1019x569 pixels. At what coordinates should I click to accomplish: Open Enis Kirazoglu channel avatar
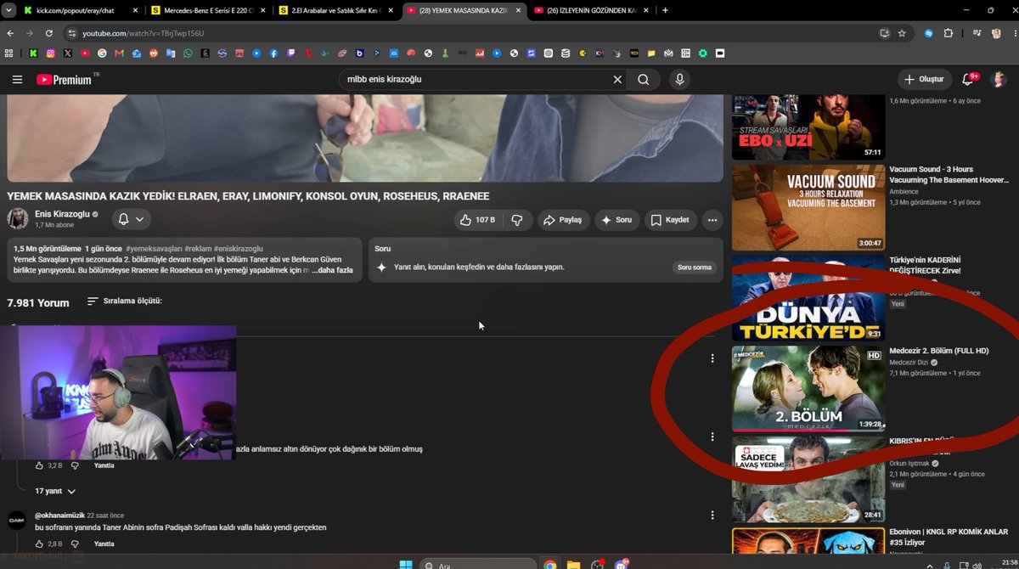pos(18,219)
